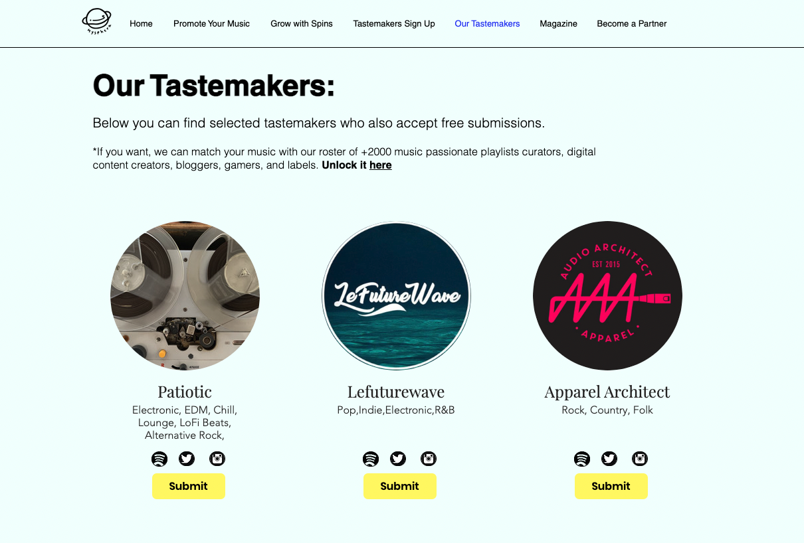The width and height of the screenshot is (804, 543).
Task: Go to the Home menu item
Action: (141, 24)
